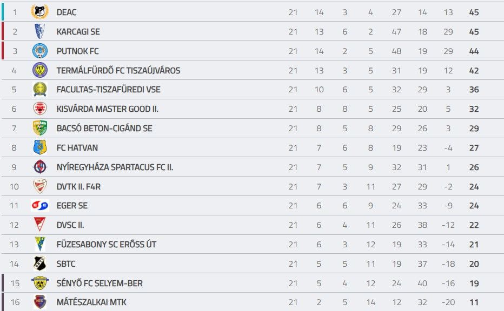The image size is (504, 311).
Task: Click the Mátészalkai MTK club crest
Action: tap(39, 302)
